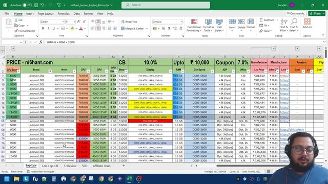This screenshot has height=184, width=328.
Task: Click Decrease Decimal icon
Action: 180,29
